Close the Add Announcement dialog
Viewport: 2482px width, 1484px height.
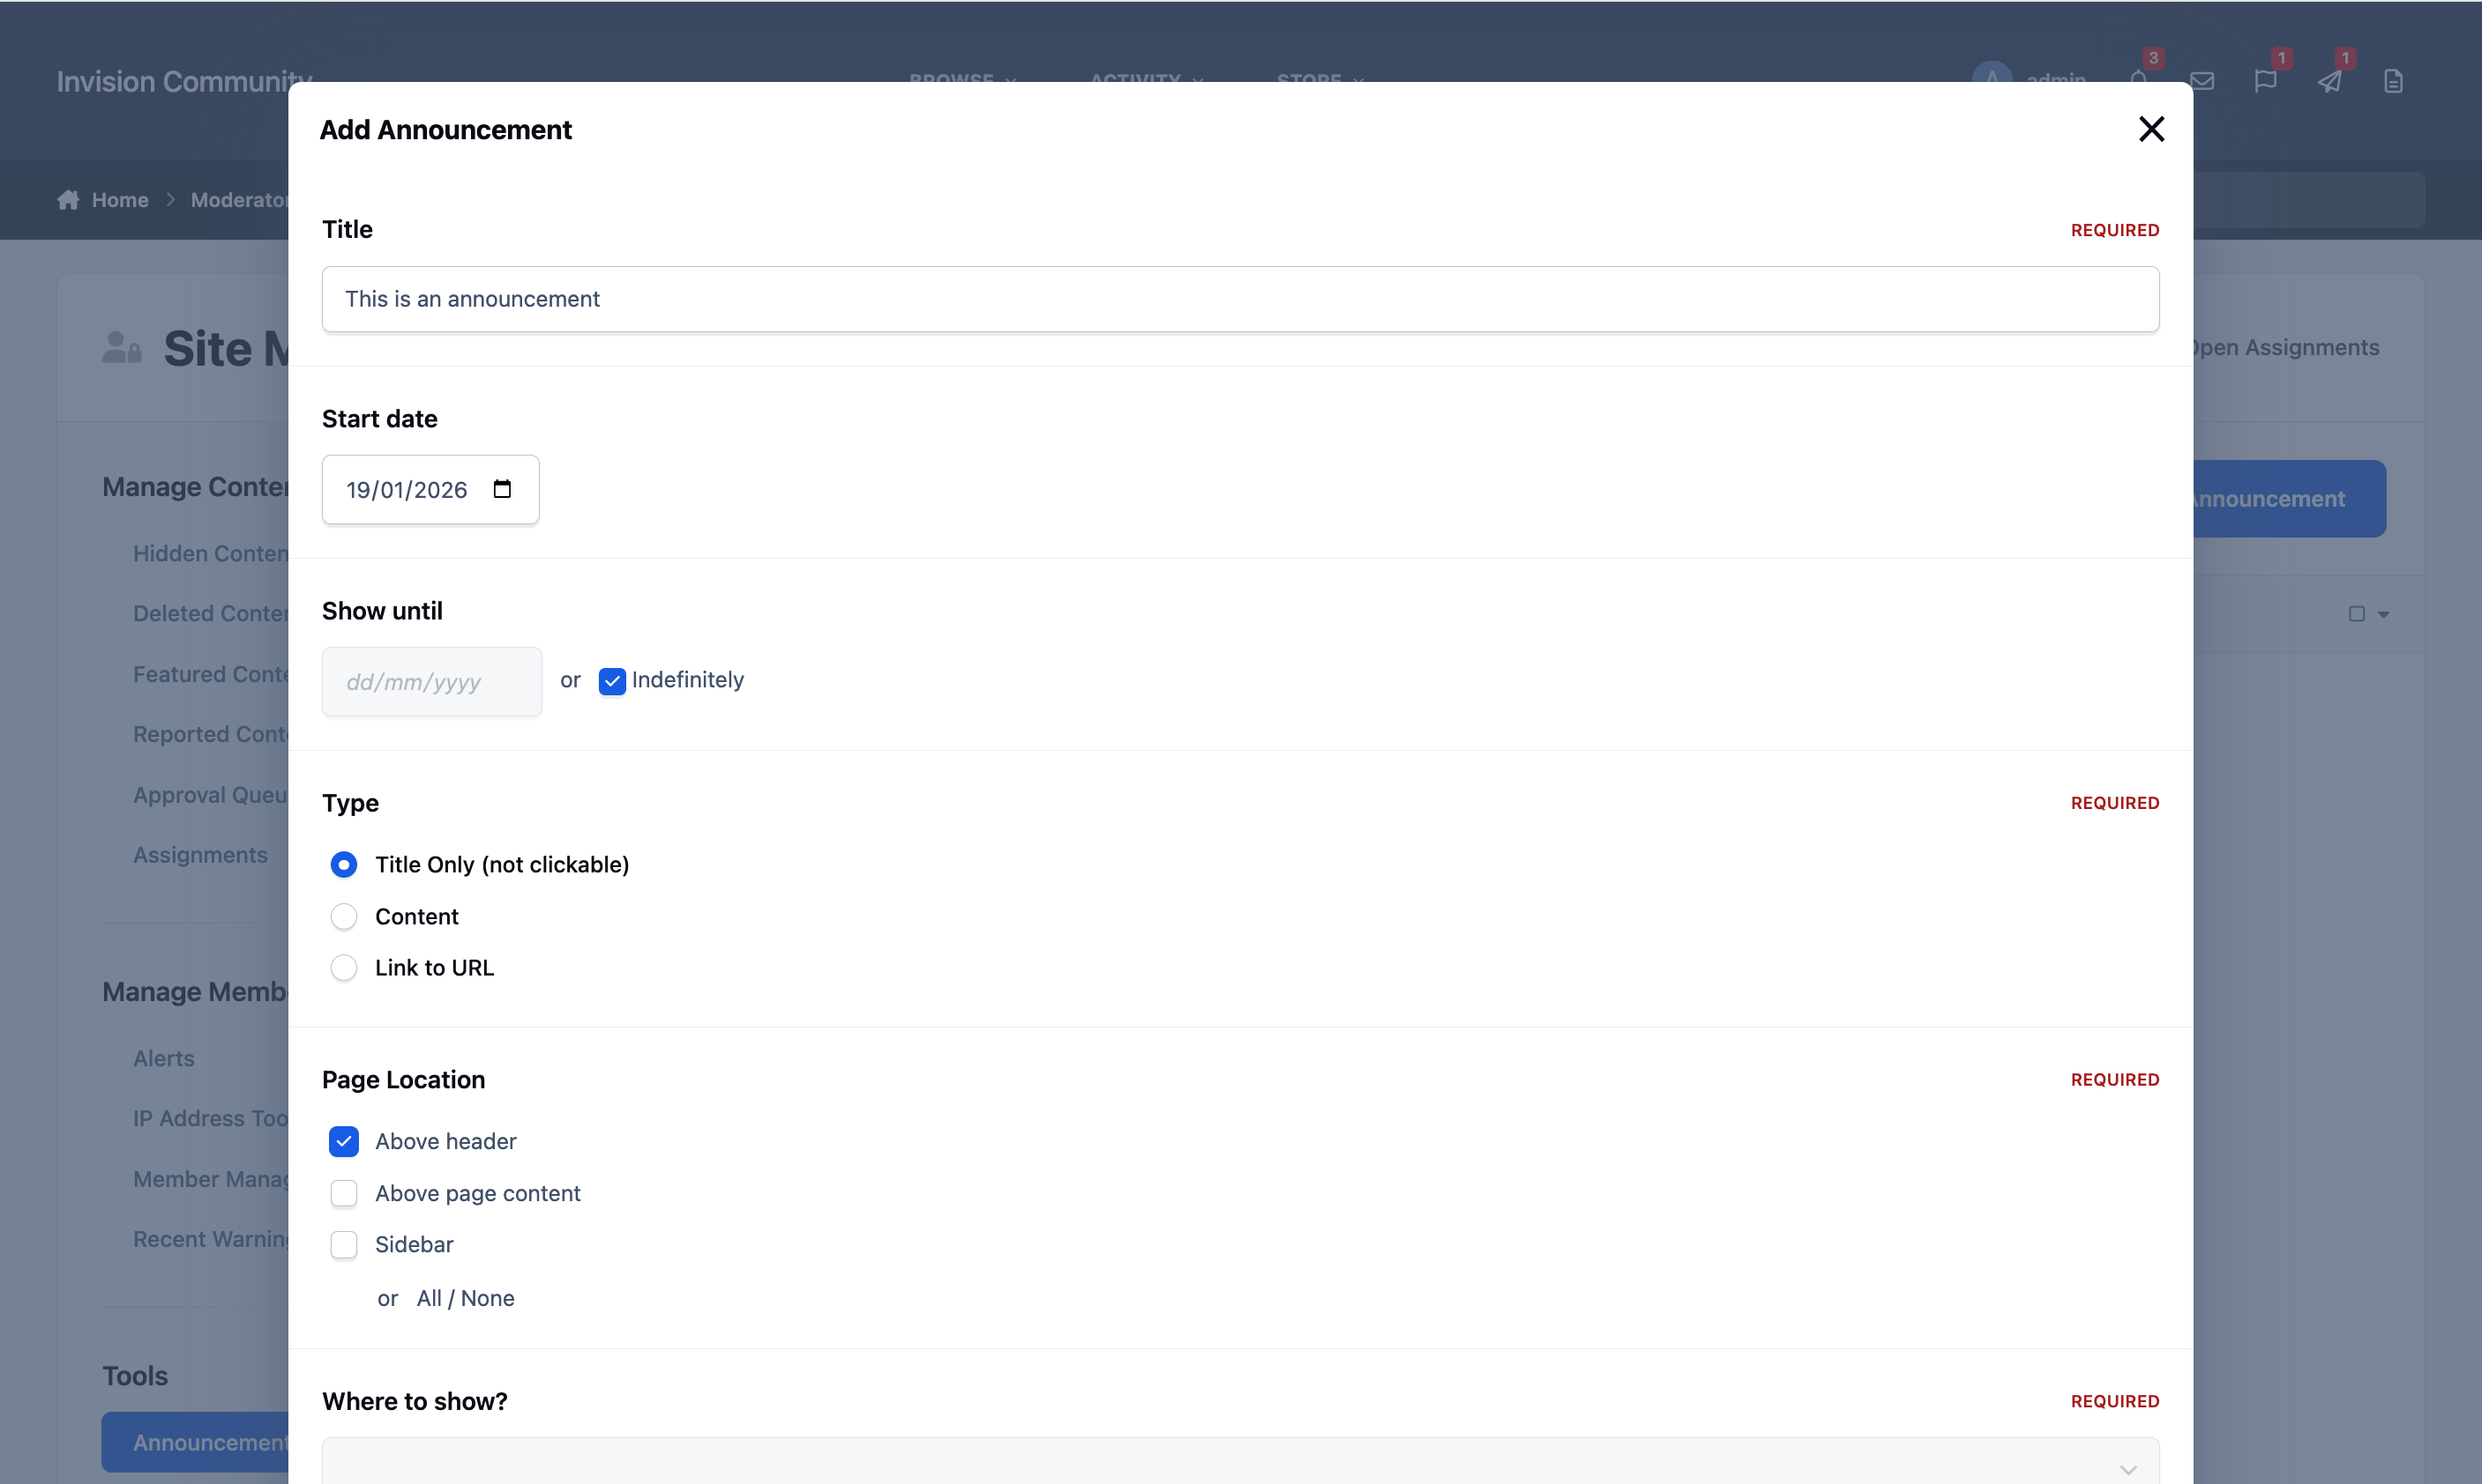2150,129
